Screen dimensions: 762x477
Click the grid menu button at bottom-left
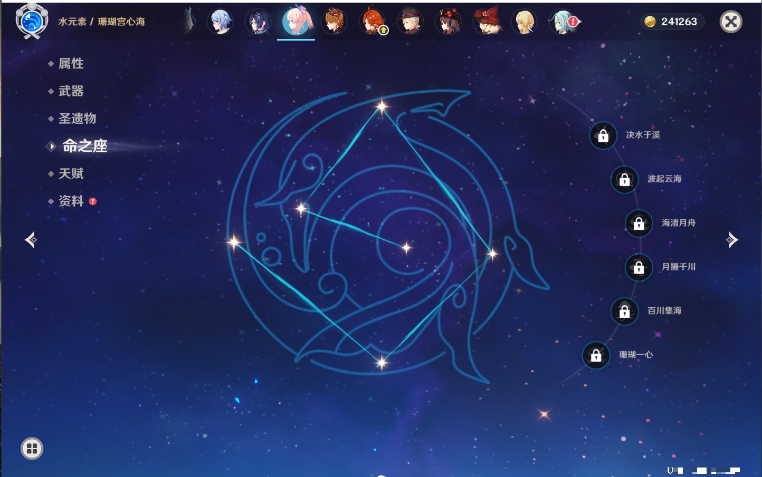coord(32,449)
